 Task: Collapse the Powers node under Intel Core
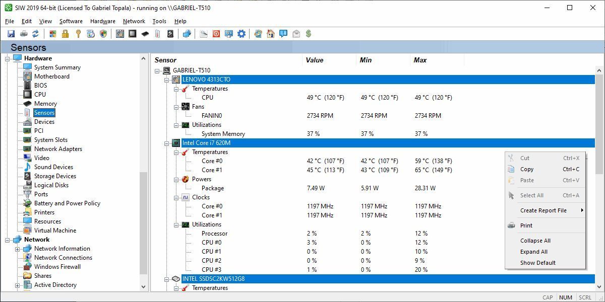pyautogui.click(x=176, y=179)
